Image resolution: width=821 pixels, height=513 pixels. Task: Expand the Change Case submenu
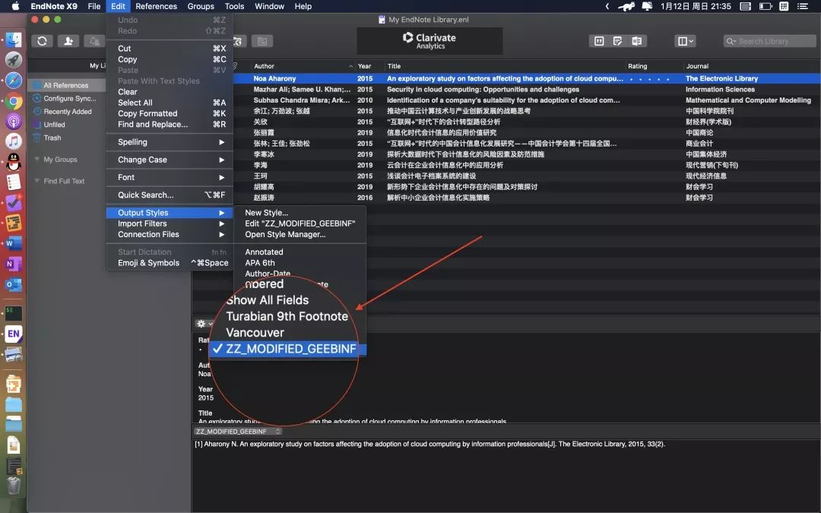(x=170, y=160)
